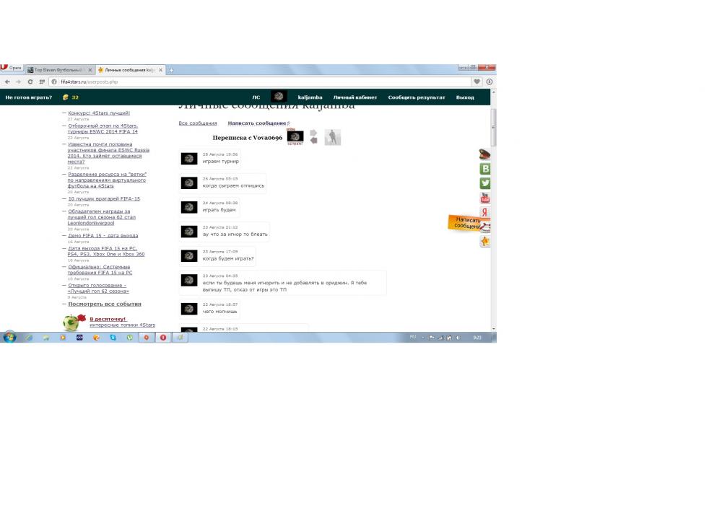The image size is (722, 505).
Task: Click Vova0696's grey silhouette avatar
Action: [332, 137]
